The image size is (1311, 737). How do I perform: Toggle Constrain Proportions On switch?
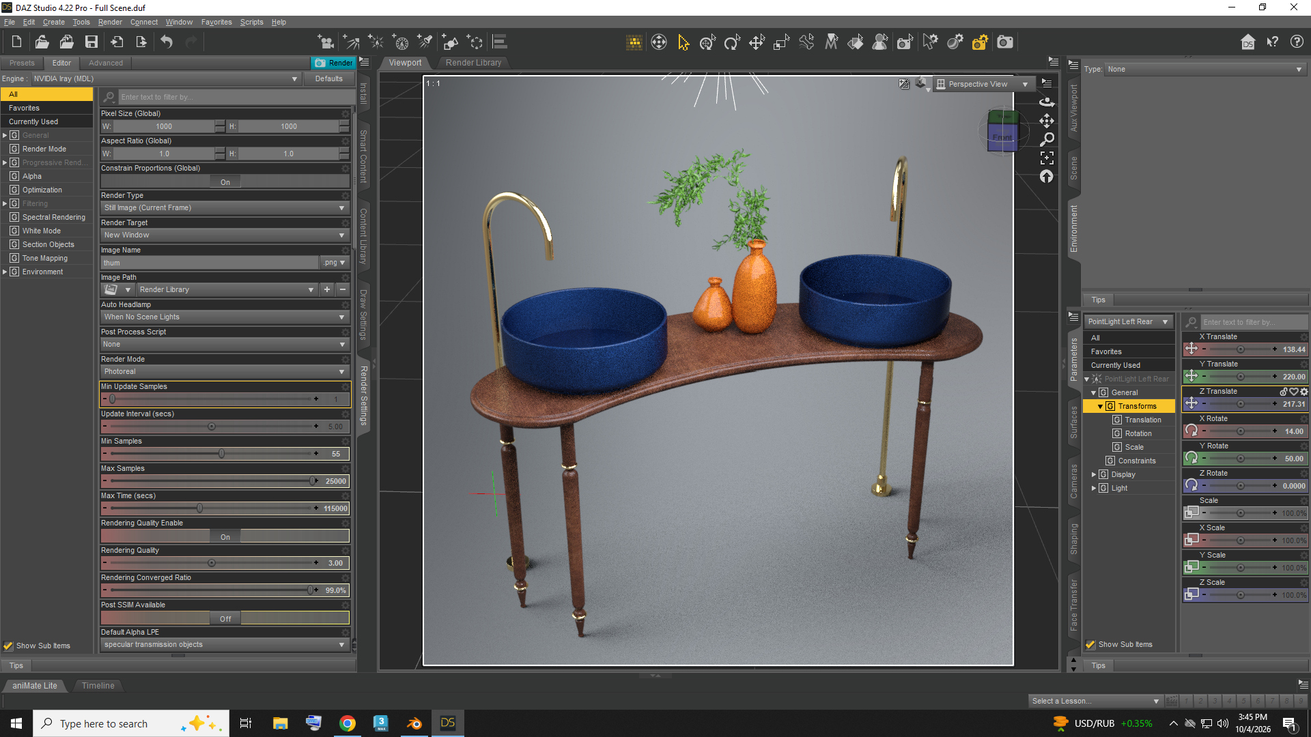[225, 182]
